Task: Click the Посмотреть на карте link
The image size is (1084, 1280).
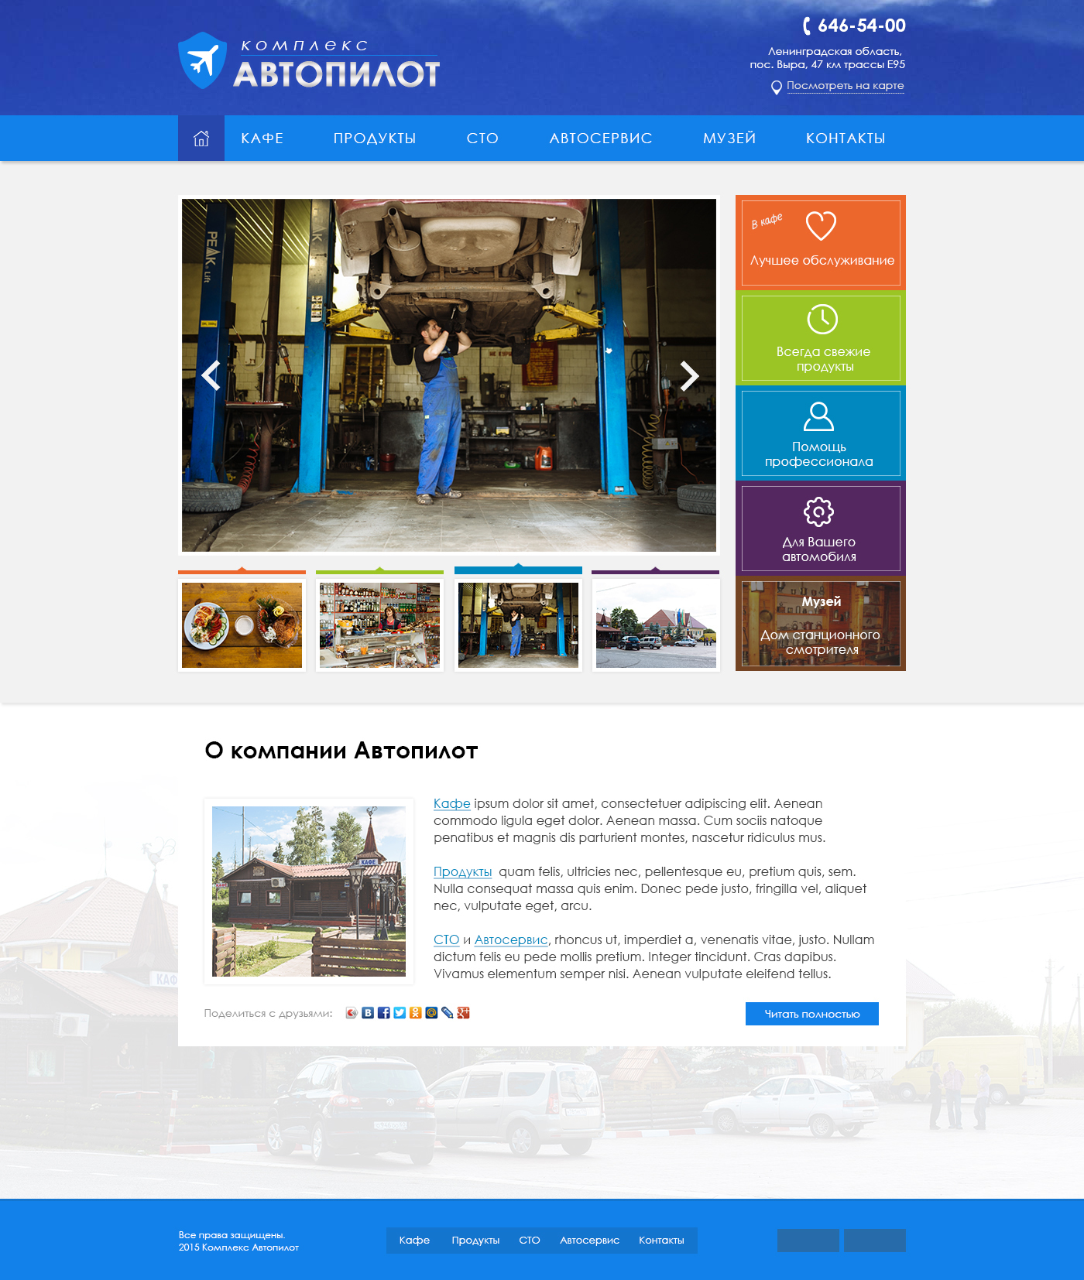Action: 846,86
